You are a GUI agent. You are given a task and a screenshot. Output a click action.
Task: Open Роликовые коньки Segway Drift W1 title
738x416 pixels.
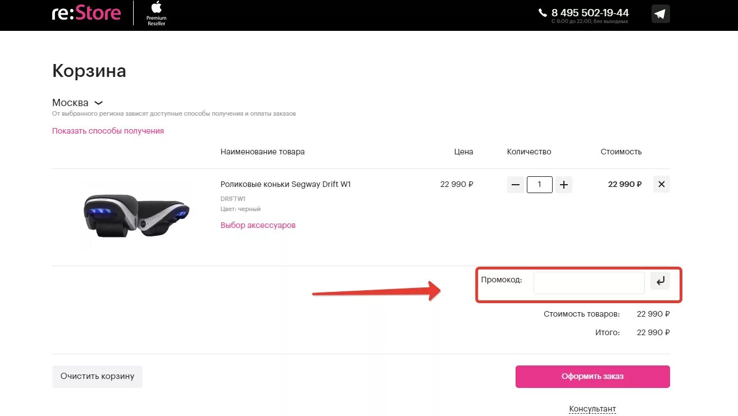tap(285, 184)
